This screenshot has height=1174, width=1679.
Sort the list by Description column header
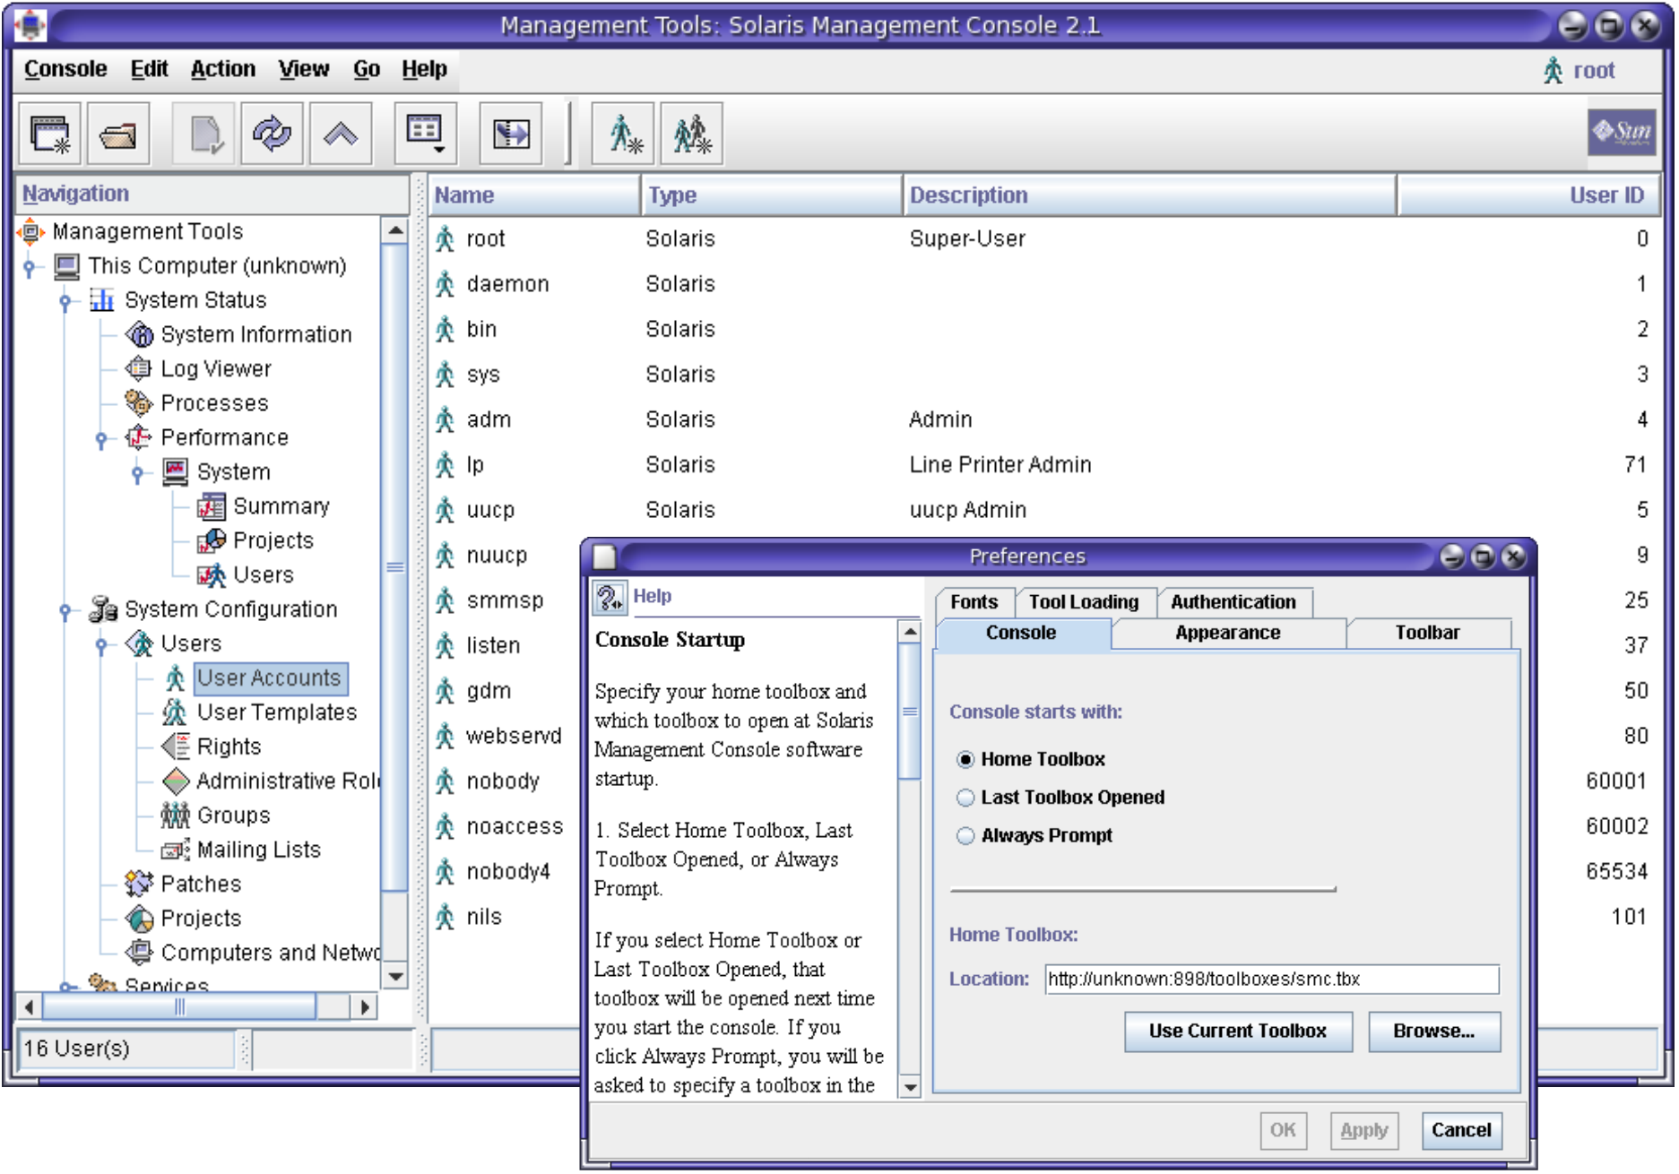(1149, 195)
